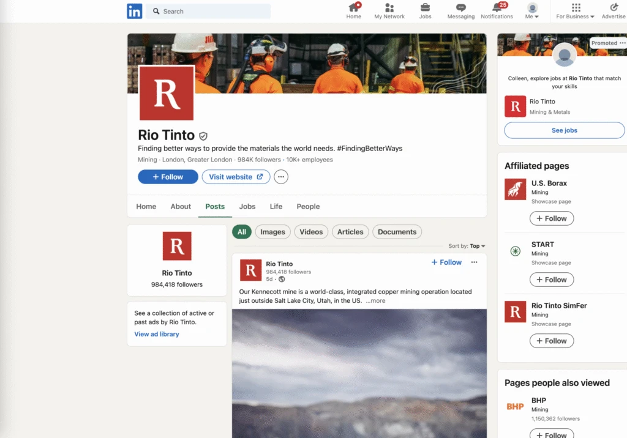The height and width of the screenshot is (438, 627).
Task: Open the U.S. Borax logo
Action: coord(516,189)
